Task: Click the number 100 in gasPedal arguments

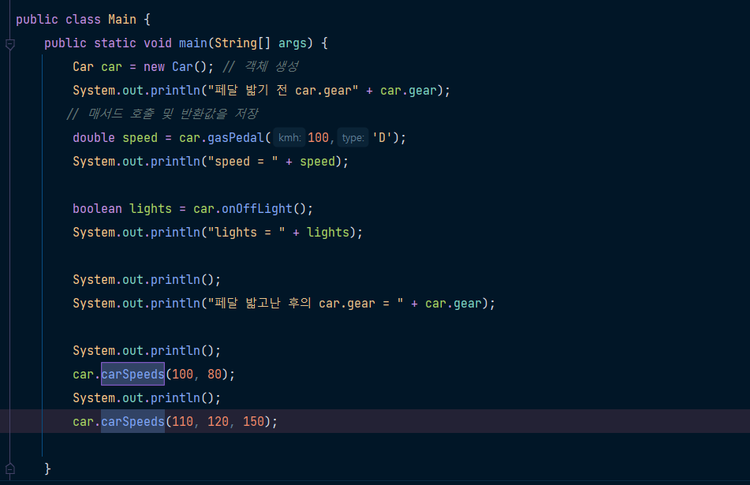Action: point(318,138)
